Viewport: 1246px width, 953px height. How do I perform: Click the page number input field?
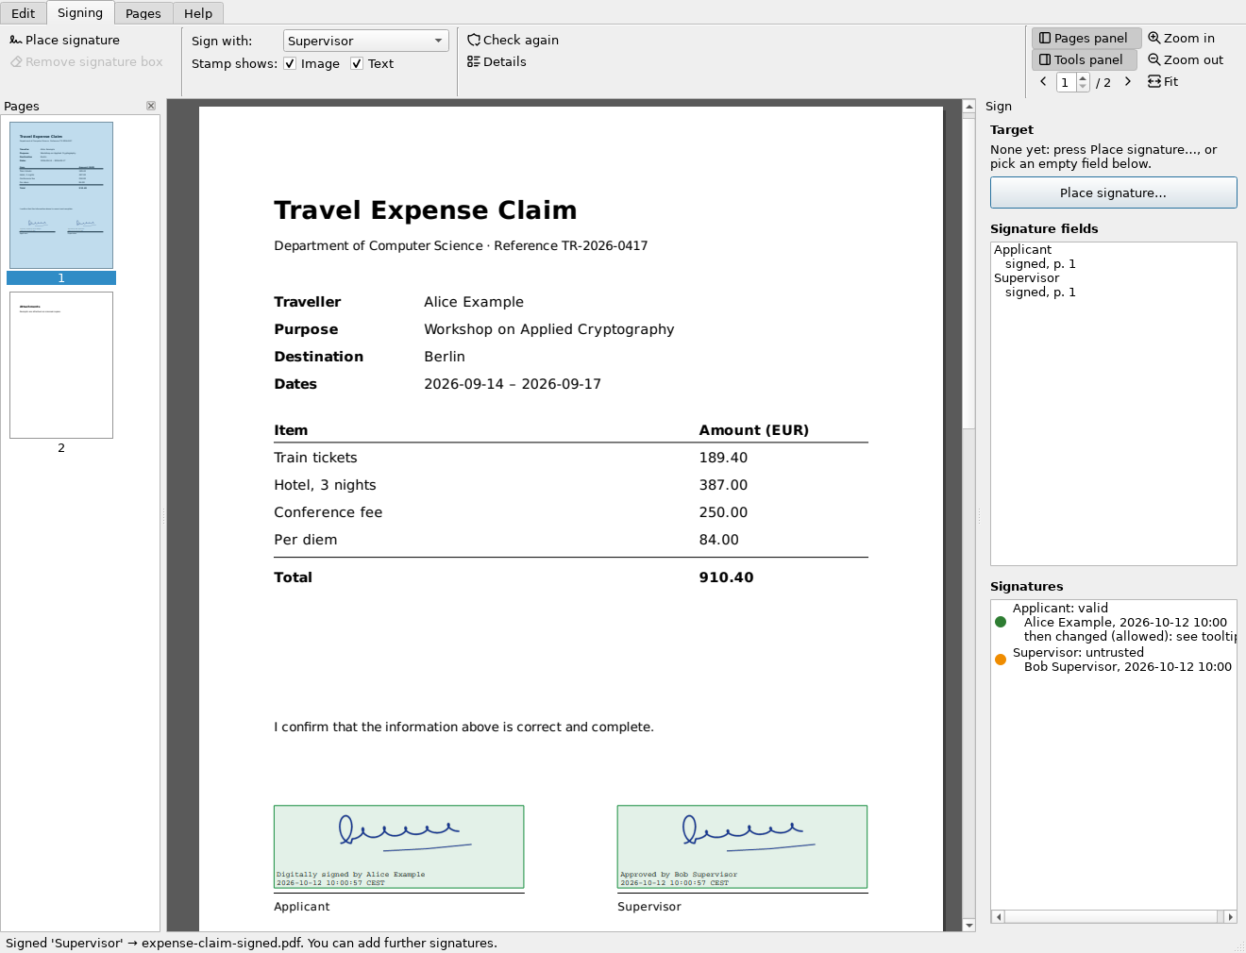(1067, 82)
